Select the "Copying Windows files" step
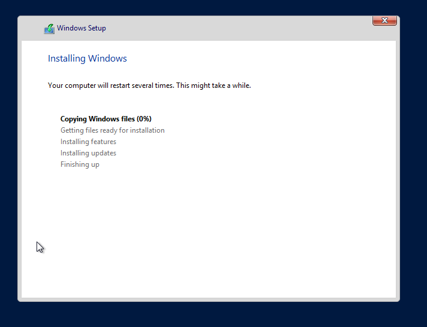This screenshot has height=327, width=427. click(x=98, y=119)
